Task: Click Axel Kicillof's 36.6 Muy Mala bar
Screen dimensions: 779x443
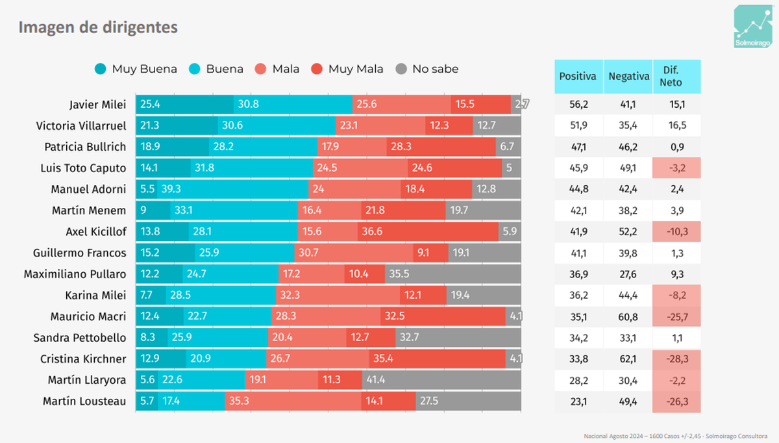Action: (428, 231)
